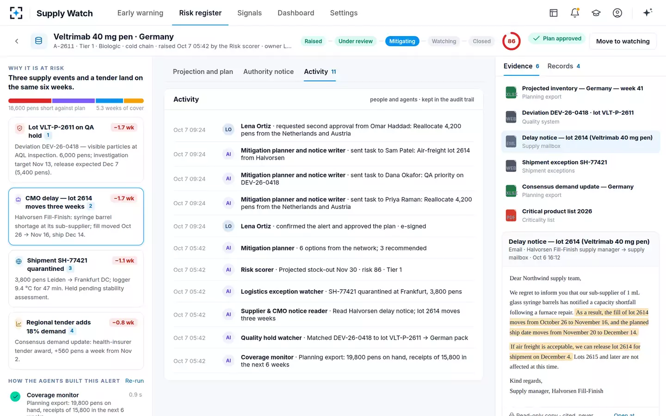666x416 pixels.
Task: Open the AI sparkle assistant icon
Action: pos(647,12)
